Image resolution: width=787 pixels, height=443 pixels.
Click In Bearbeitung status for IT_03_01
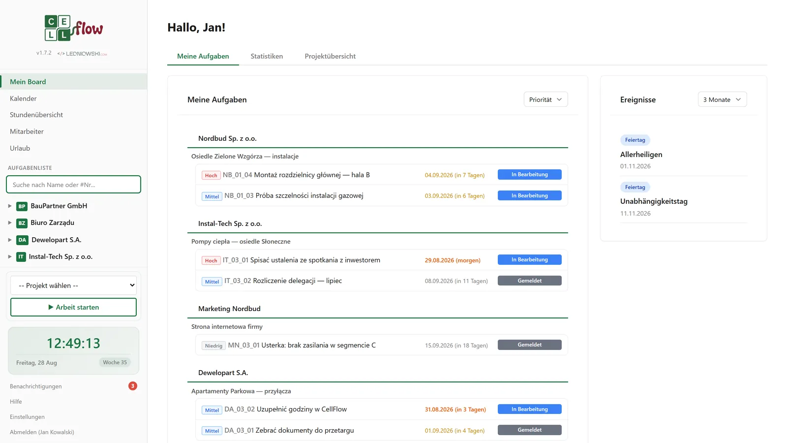coord(530,260)
